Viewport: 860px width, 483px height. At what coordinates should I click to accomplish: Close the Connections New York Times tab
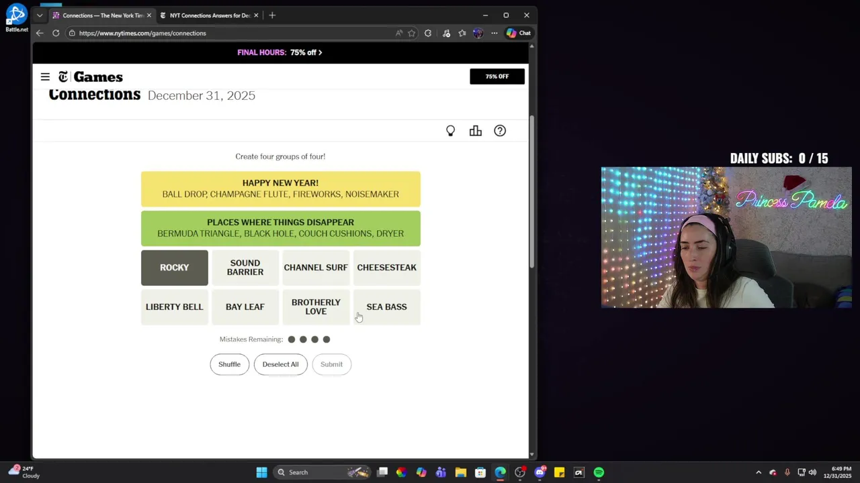(x=149, y=15)
